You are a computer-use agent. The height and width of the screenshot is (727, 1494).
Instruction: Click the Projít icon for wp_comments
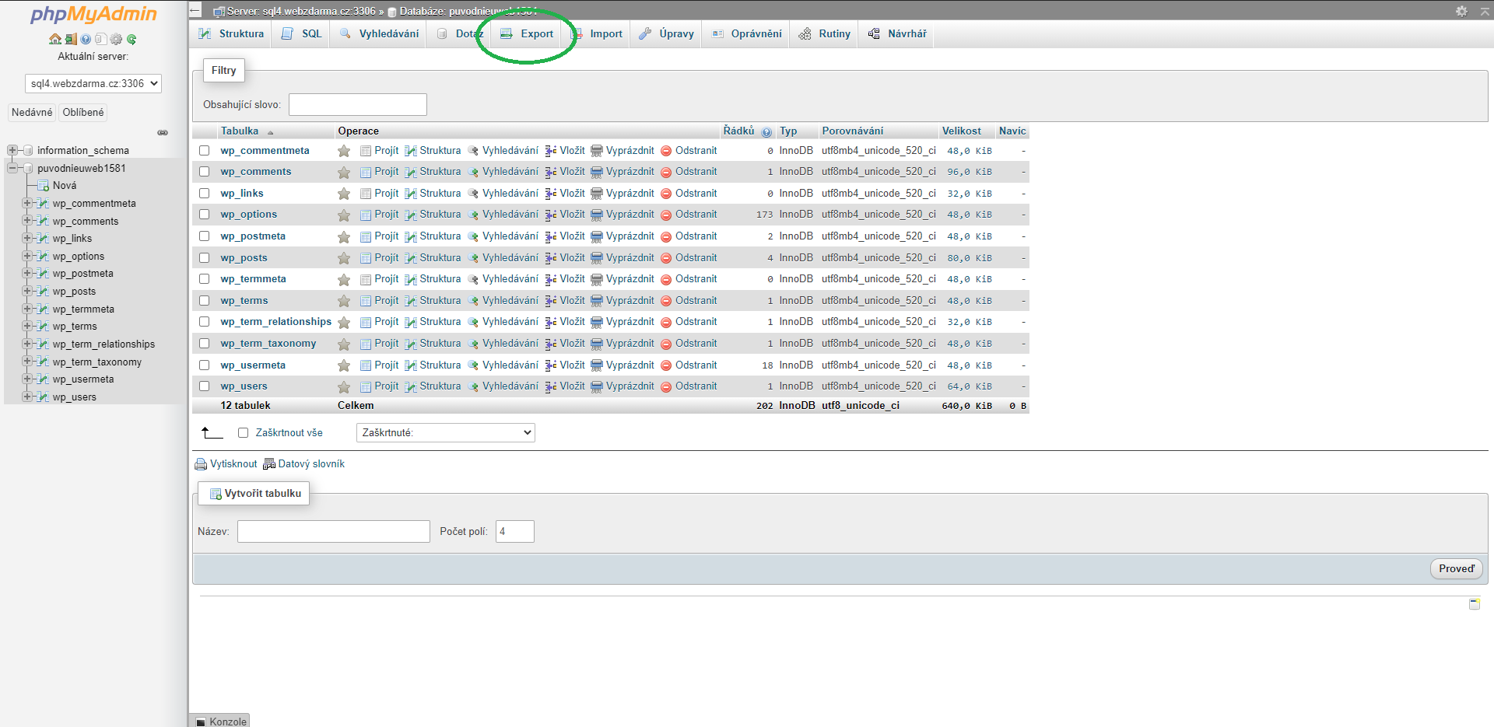tap(366, 172)
